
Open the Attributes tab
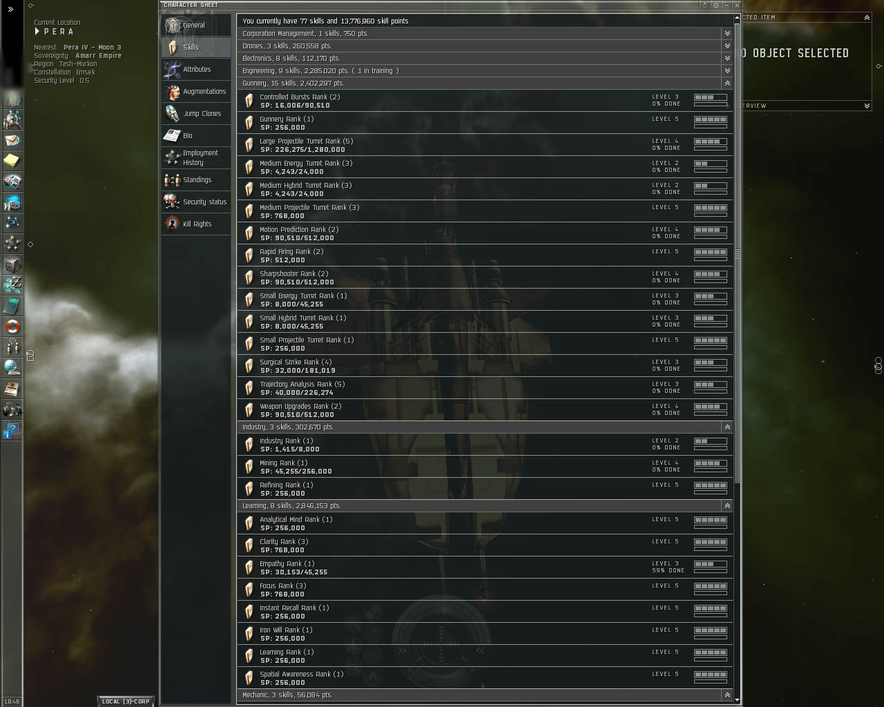[196, 70]
